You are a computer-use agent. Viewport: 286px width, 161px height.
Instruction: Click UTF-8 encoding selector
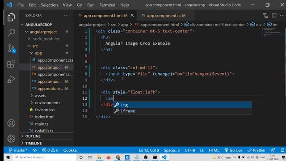(190, 150)
